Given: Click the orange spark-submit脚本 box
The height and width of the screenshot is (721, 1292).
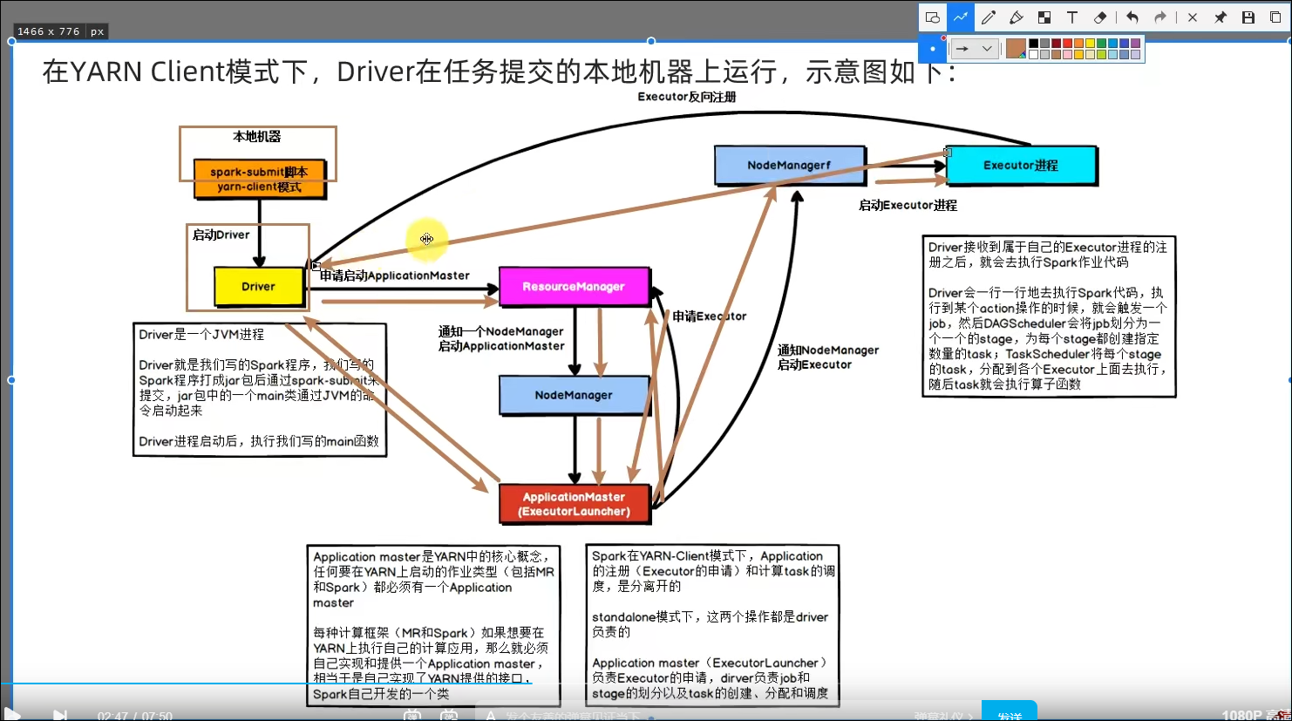Looking at the screenshot, I should click(x=259, y=179).
